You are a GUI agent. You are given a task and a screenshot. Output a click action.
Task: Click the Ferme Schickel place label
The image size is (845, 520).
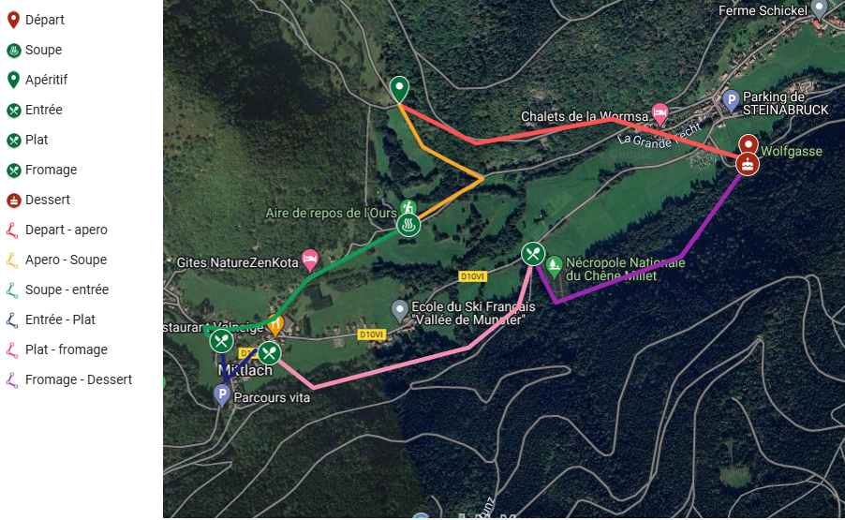click(x=763, y=11)
